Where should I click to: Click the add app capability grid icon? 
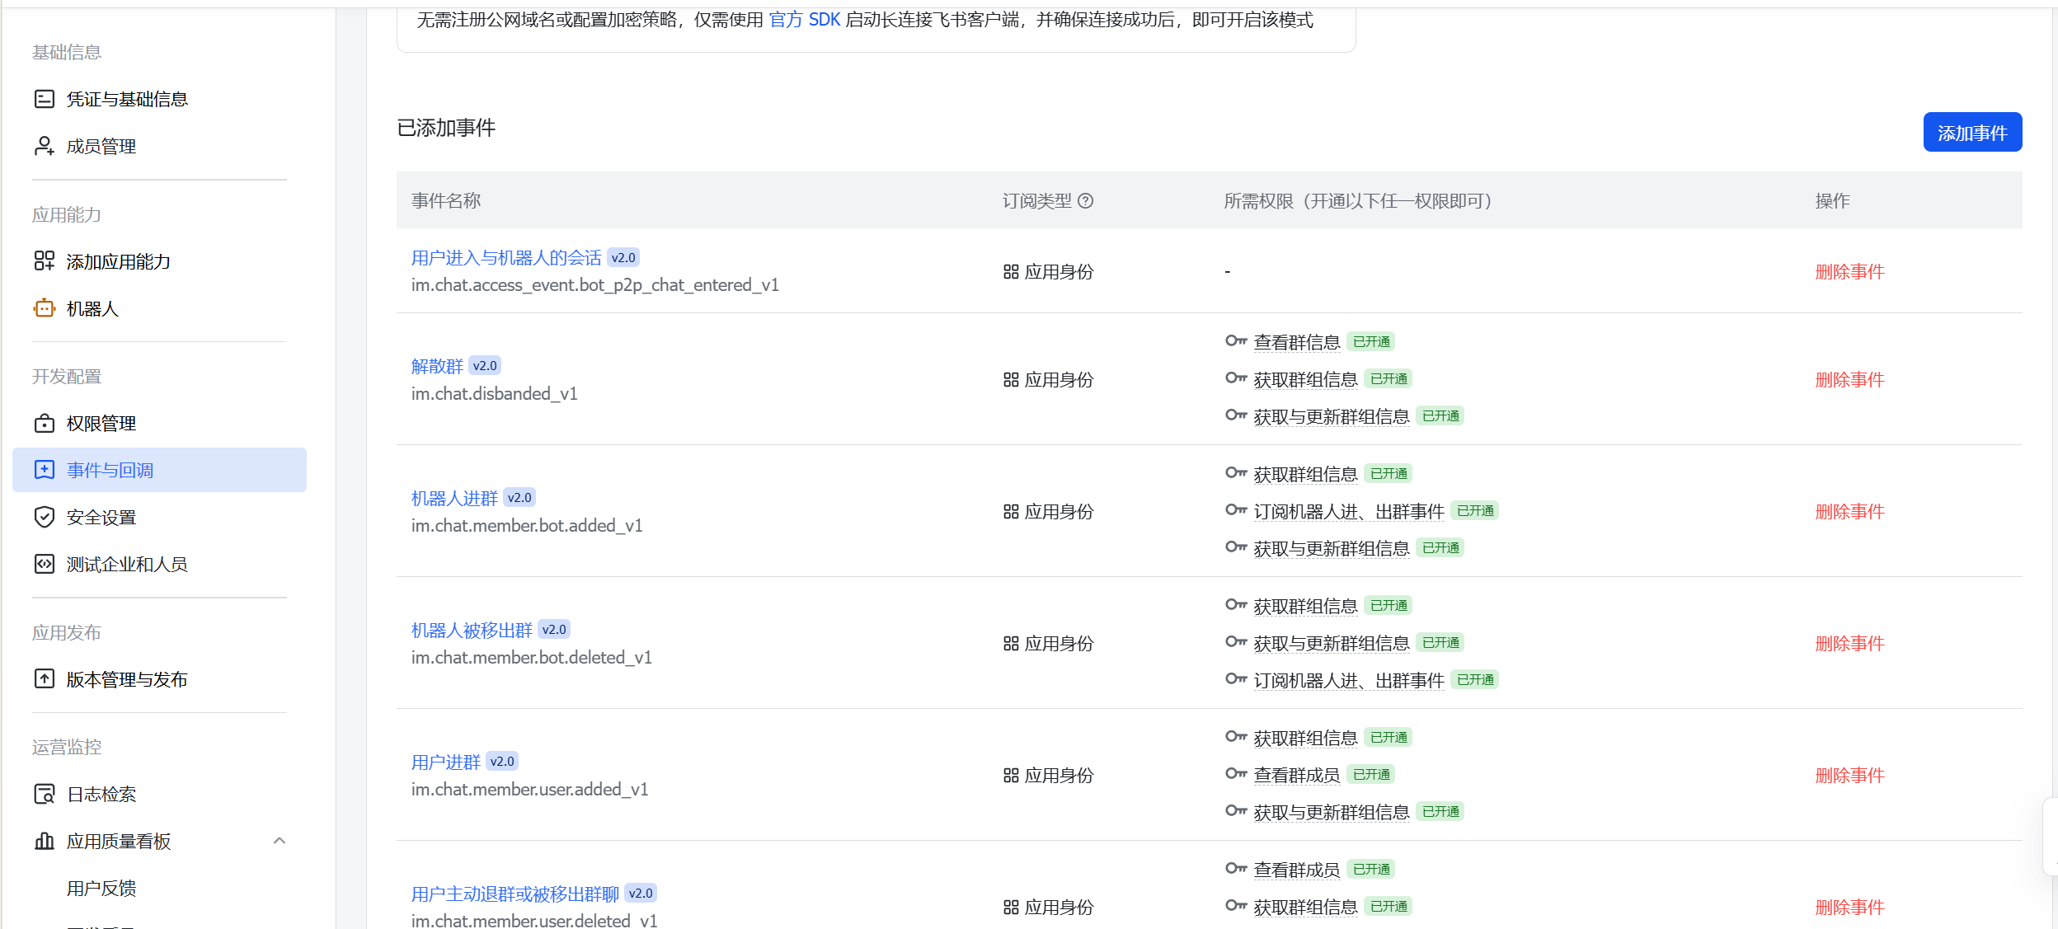pyautogui.click(x=45, y=261)
